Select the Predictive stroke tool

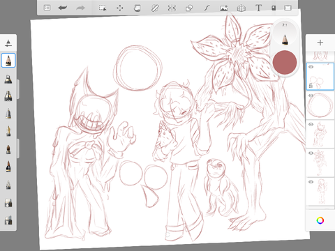207,8
